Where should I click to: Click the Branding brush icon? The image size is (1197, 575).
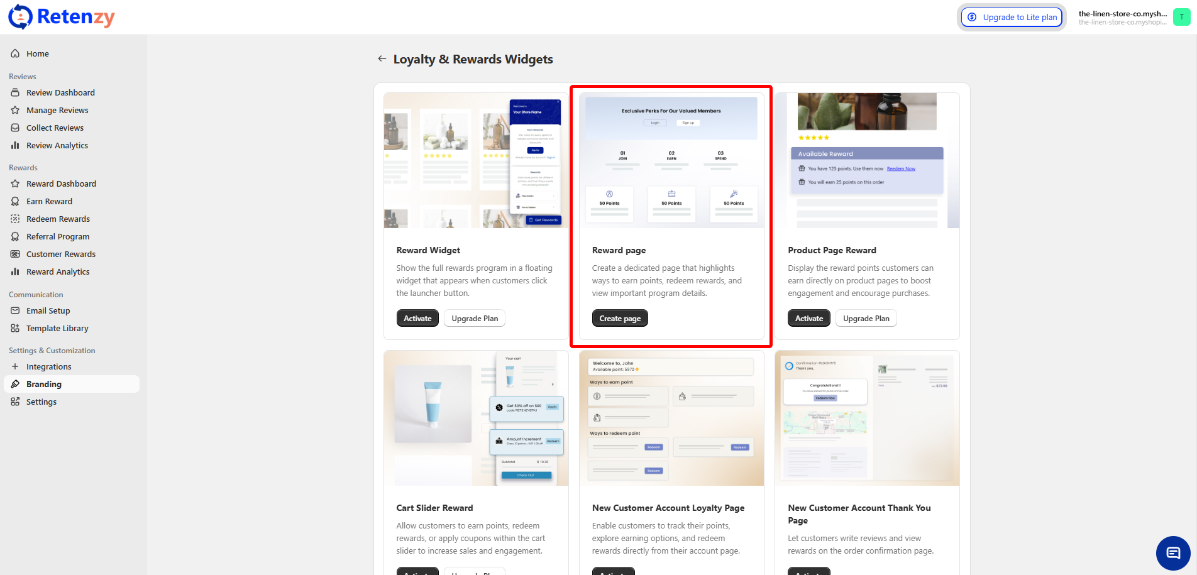click(x=15, y=384)
